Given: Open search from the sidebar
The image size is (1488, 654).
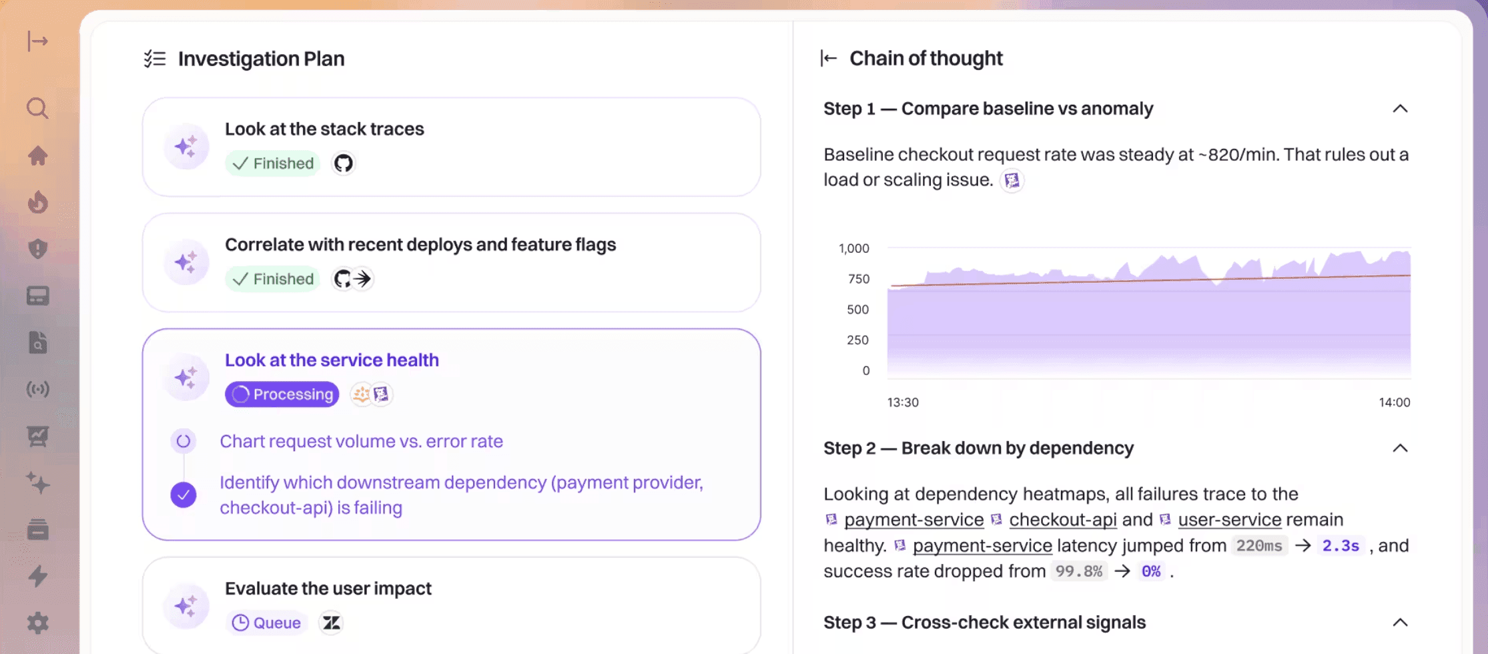Looking at the screenshot, I should pos(38,108).
